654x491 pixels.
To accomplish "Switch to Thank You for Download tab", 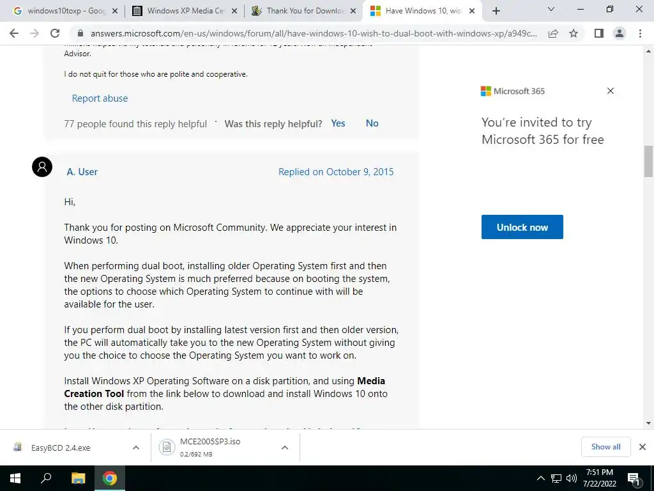I will (303, 11).
